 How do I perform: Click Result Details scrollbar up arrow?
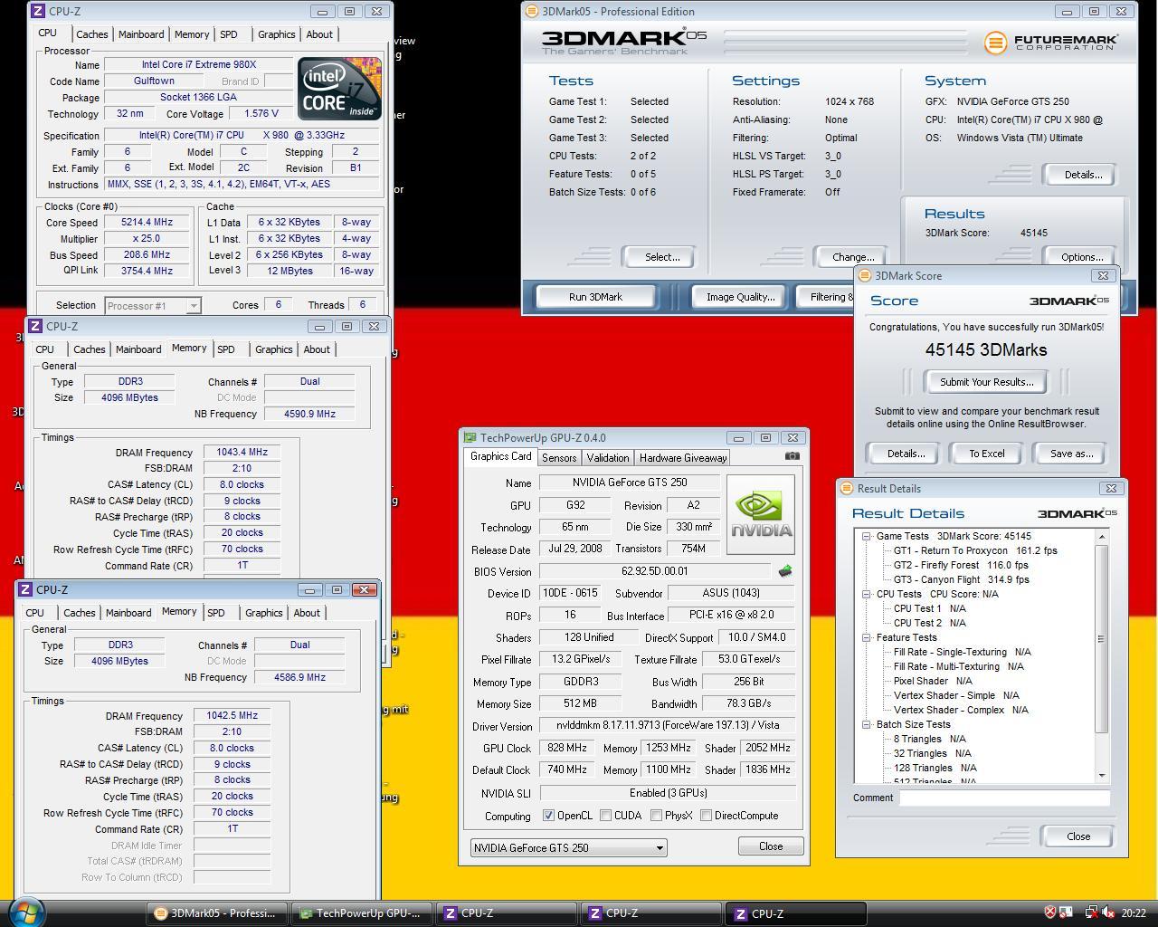1102,537
